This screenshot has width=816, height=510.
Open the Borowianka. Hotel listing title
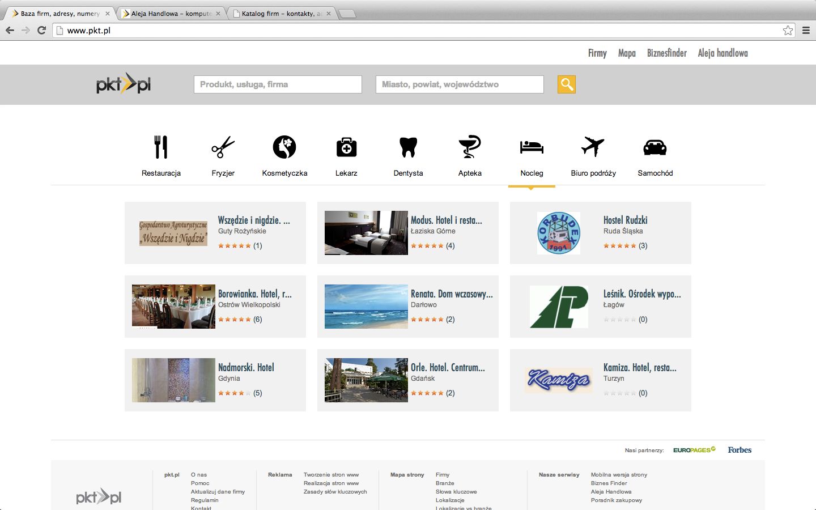point(255,294)
